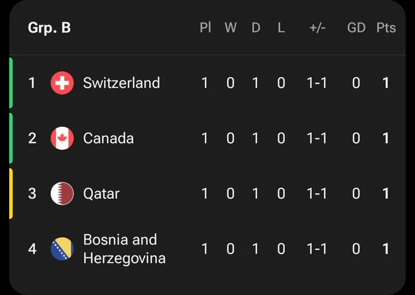
Task: Click the Canada flag icon
Action: pos(62,138)
